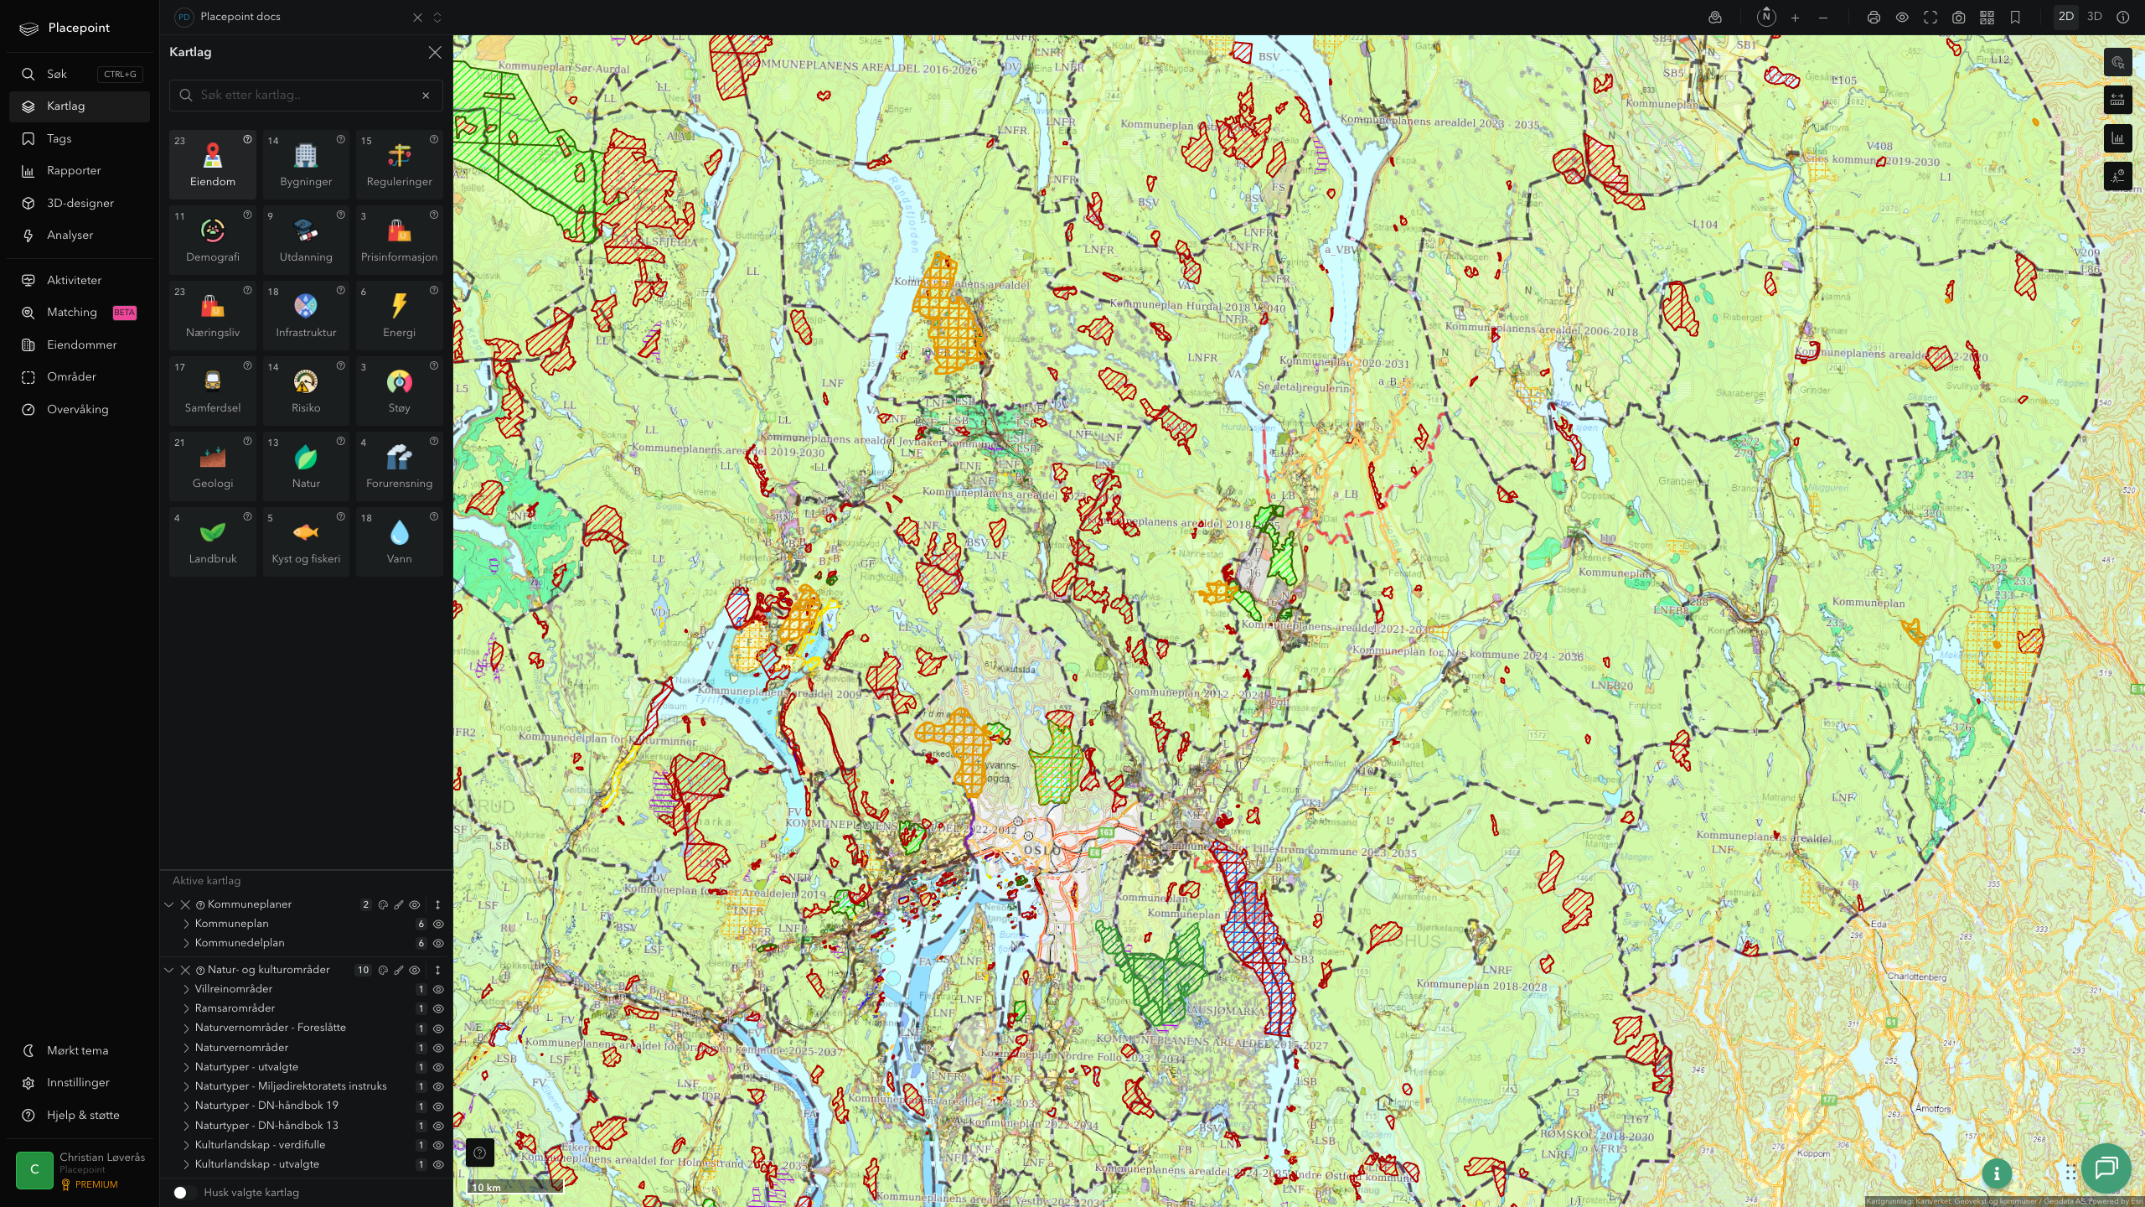2145x1207 pixels.
Task: Open the measure ruler tool on the map
Action: pyautogui.click(x=2117, y=100)
